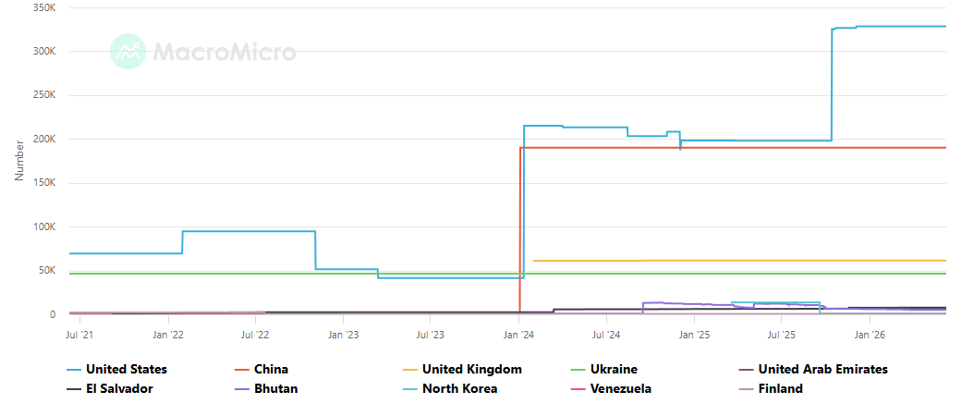Viewport: 962px width, 416px height.
Task: Click the MacroMicro watermark text
Action: click(224, 52)
